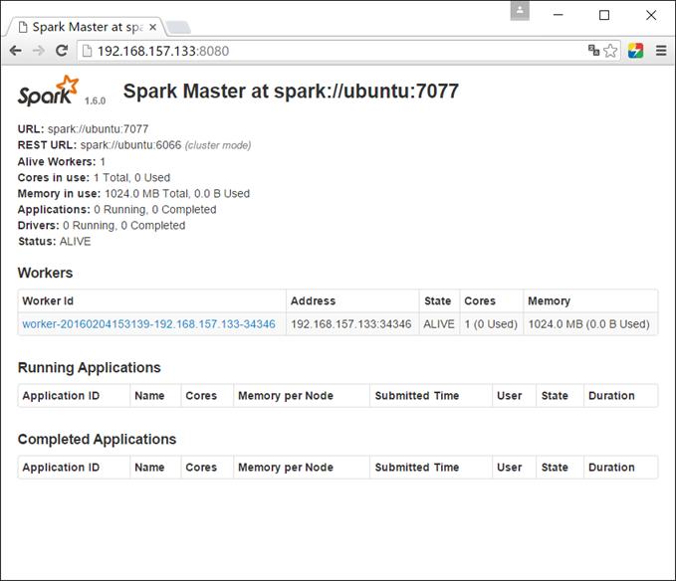The width and height of the screenshot is (676, 581).
Task: Open the translate page icon
Action: pyautogui.click(x=593, y=51)
